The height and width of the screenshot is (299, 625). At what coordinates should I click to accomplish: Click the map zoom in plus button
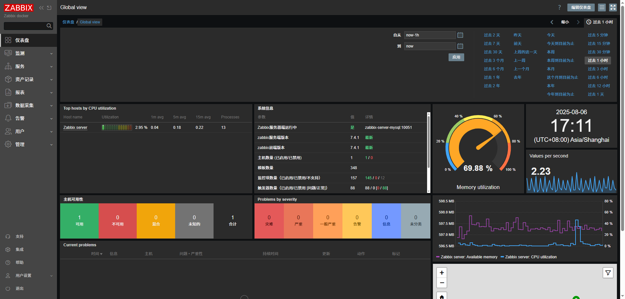(x=442, y=273)
